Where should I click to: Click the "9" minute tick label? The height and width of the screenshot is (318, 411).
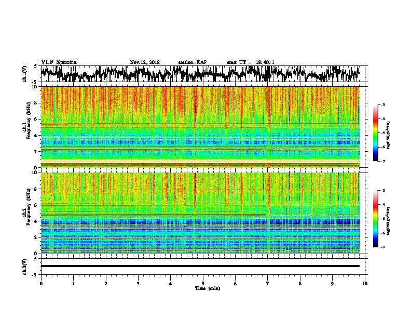[x=332, y=284]
